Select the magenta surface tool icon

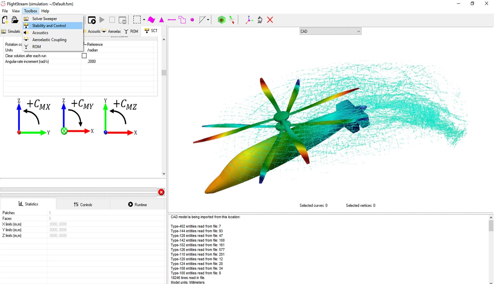point(151,20)
